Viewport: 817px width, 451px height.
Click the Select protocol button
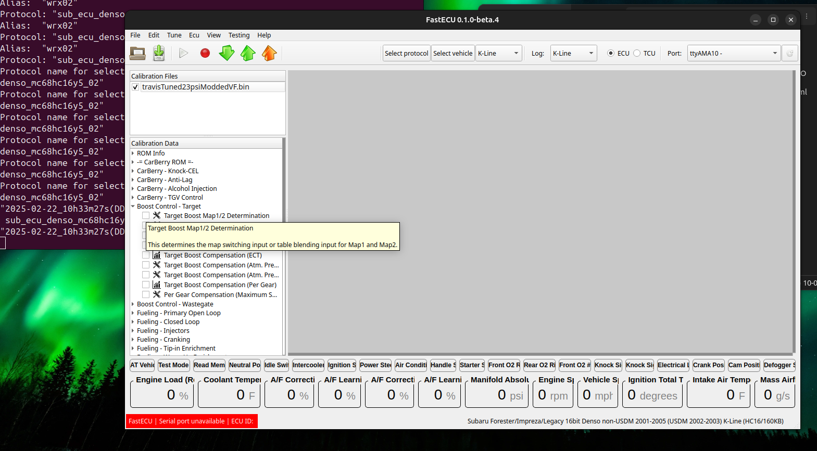pyautogui.click(x=406, y=53)
